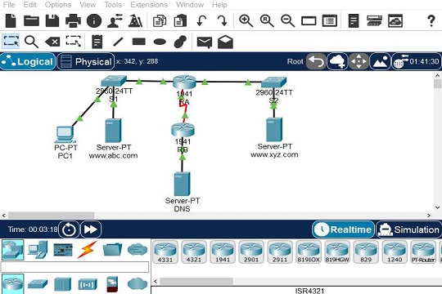The width and height of the screenshot is (442, 294).
Task: Reset the zoom level
Action: pos(267,21)
